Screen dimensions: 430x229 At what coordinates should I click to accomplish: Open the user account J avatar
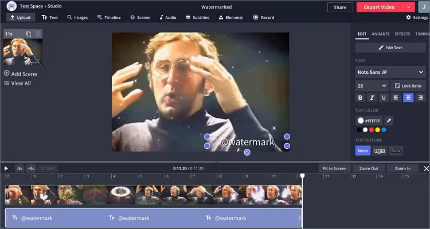(424, 7)
